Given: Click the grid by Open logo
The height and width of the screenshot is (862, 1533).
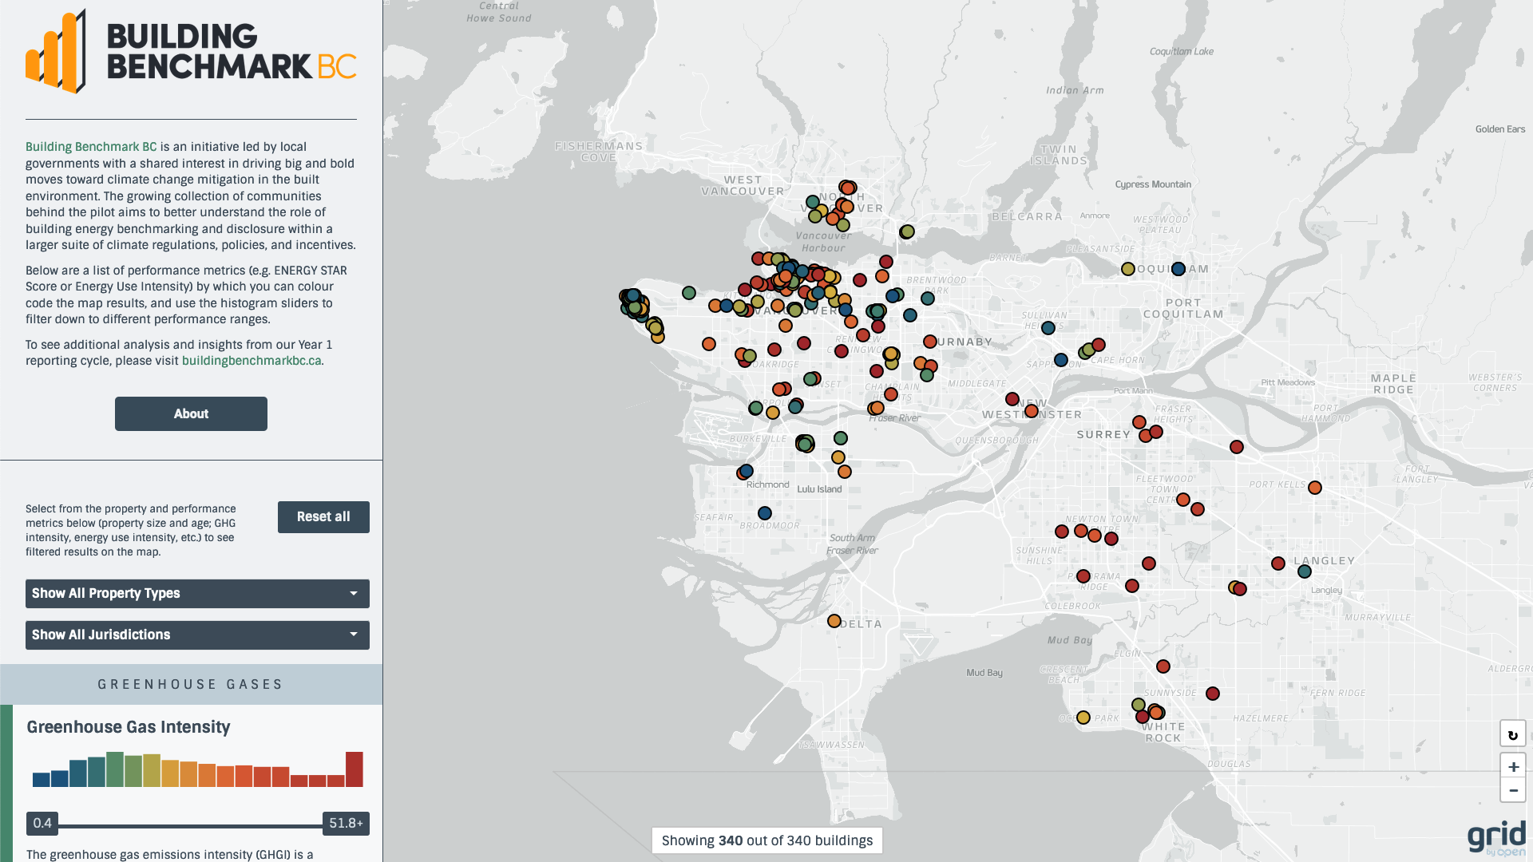Looking at the screenshot, I should [1495, 838].
